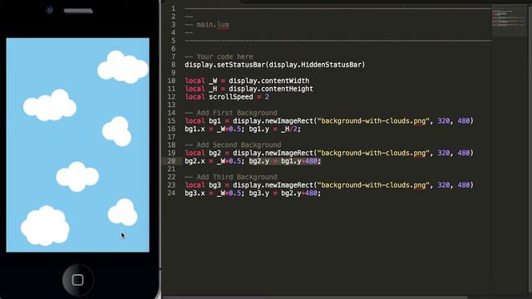Click the 'Add Third Background' comment
This screenshot has width=532, height=299.
[x=237, y=177]
